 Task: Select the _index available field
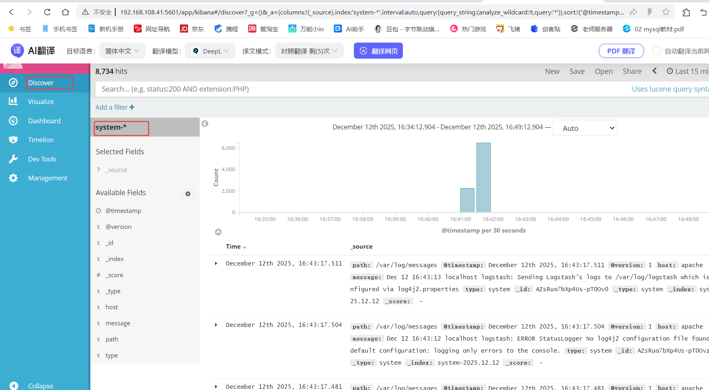click(x=114, y=259)
